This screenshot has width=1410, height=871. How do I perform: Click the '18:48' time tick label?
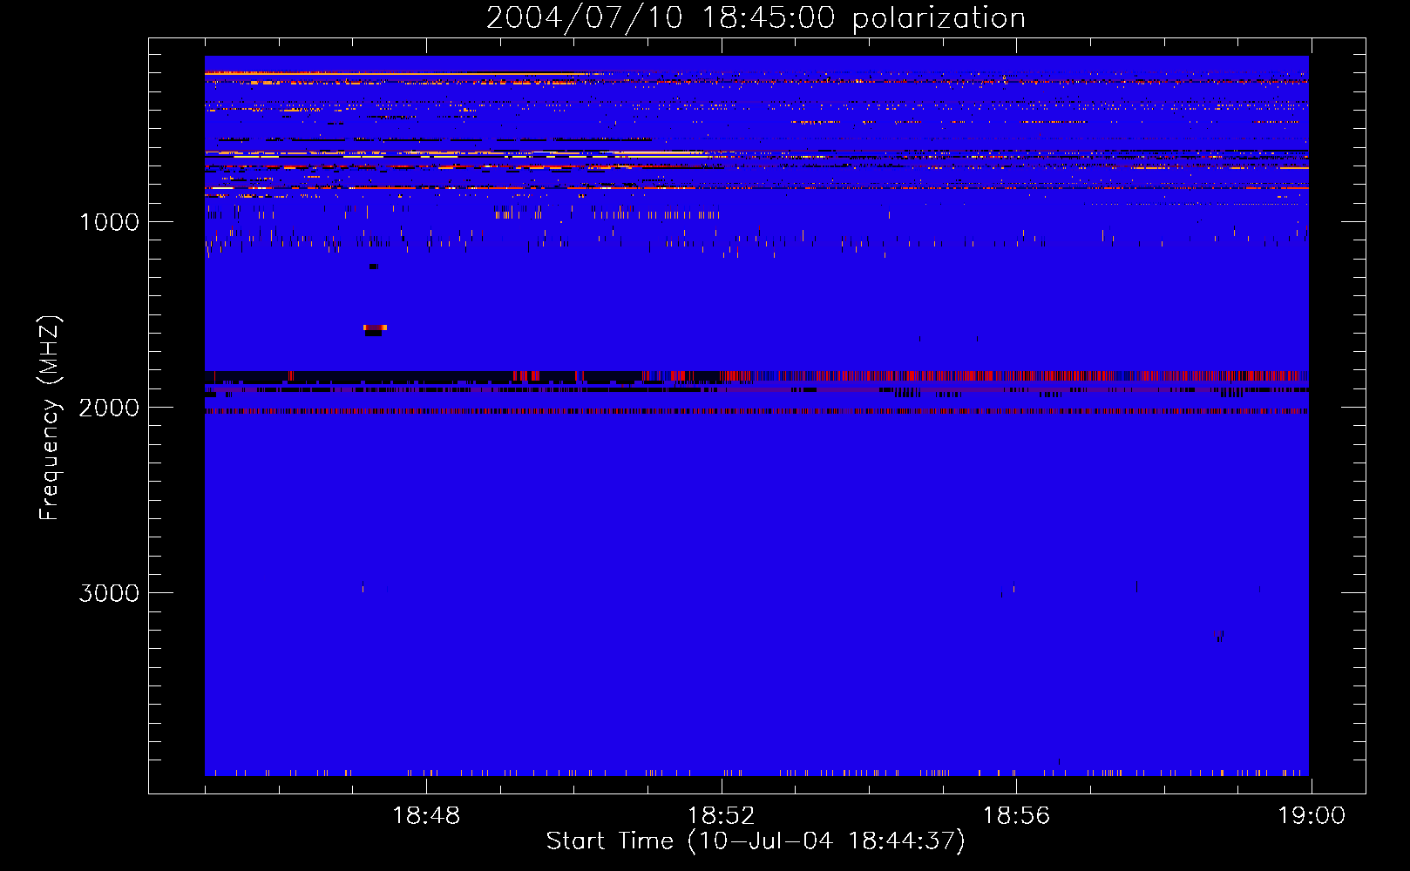click(426, 816)
